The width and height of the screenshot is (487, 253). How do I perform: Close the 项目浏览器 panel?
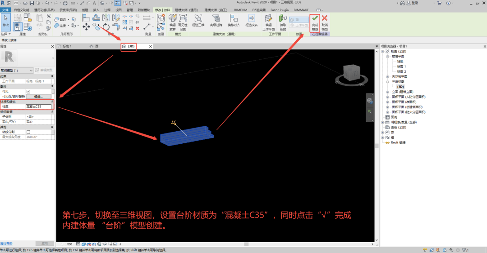[485, 46]
